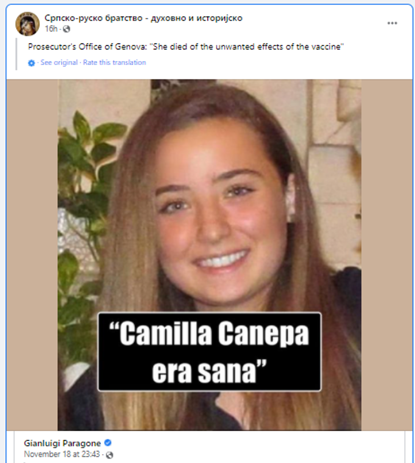
Task: Click Rate this translation link
Action: point(114,62)
